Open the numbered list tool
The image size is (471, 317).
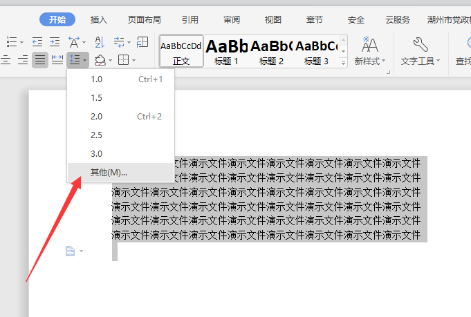pos(12,42)
